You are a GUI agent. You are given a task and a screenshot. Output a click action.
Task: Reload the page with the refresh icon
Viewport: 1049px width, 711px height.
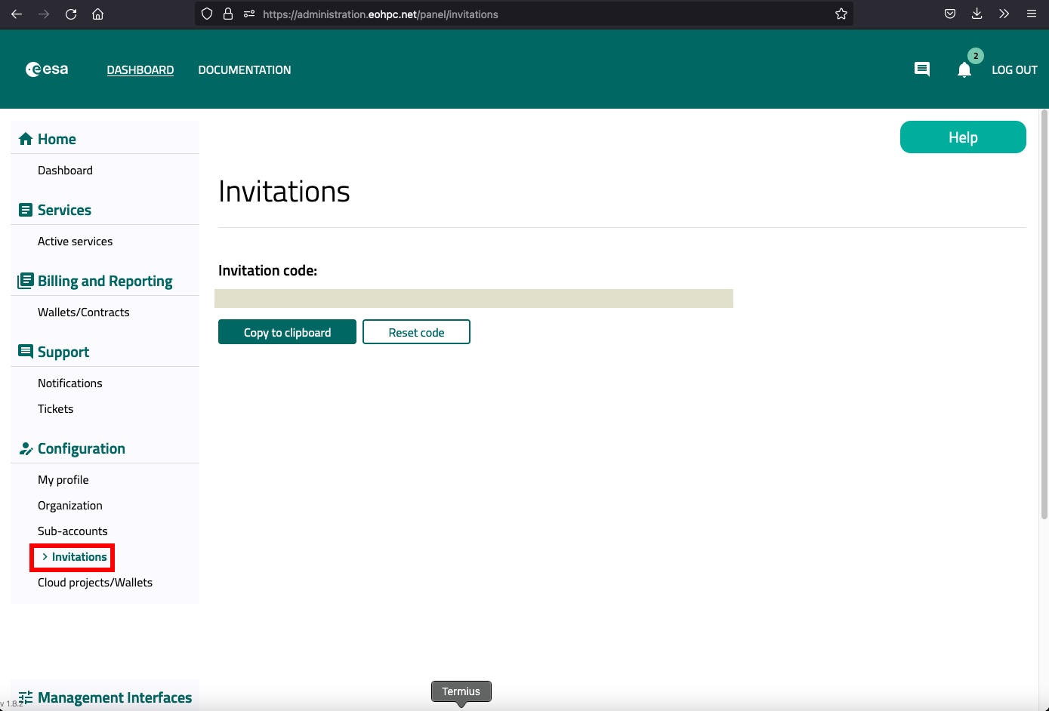[x=71, y=14]
